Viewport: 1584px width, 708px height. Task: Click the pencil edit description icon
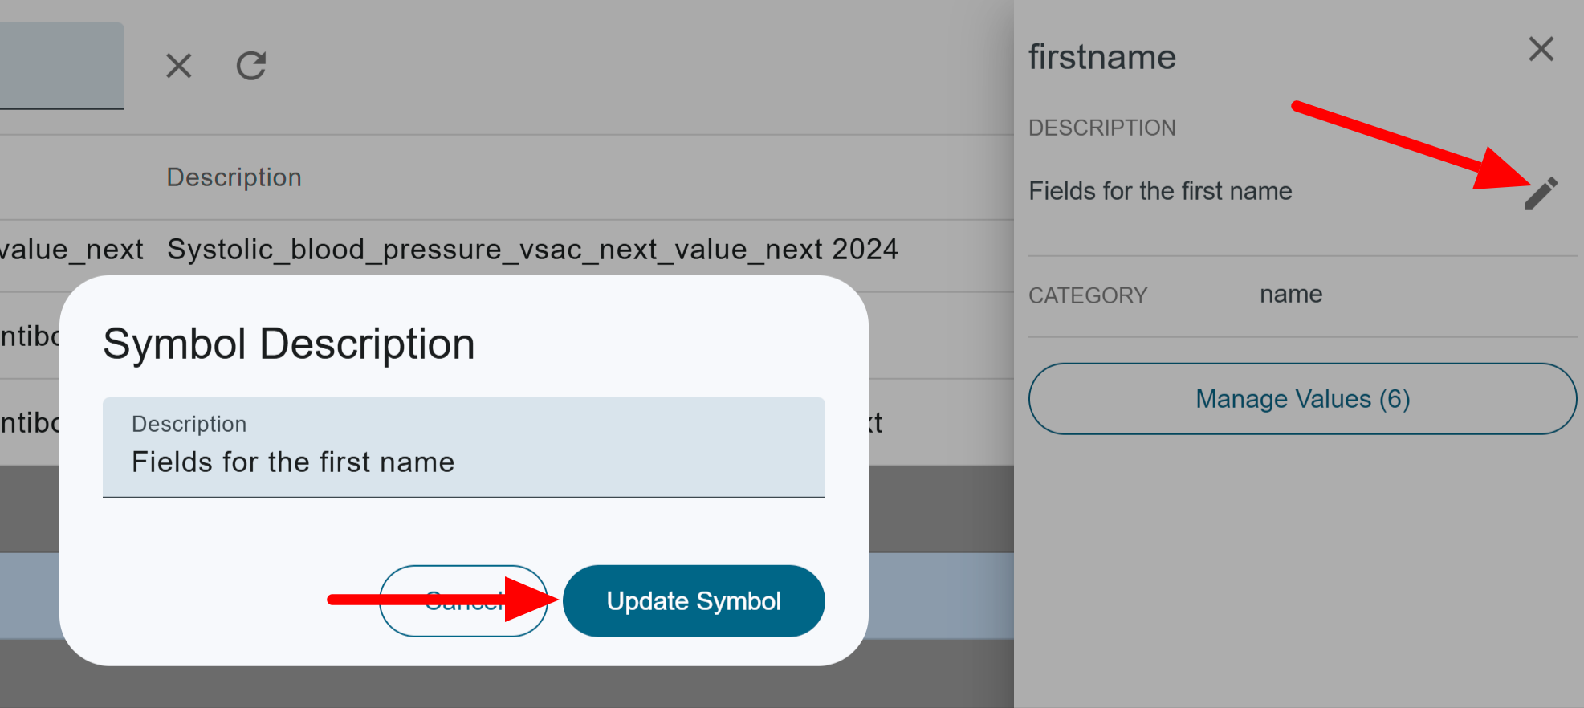[1541, 193]
